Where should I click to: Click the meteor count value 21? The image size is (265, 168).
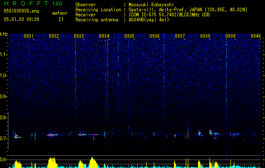pos(61,19)
